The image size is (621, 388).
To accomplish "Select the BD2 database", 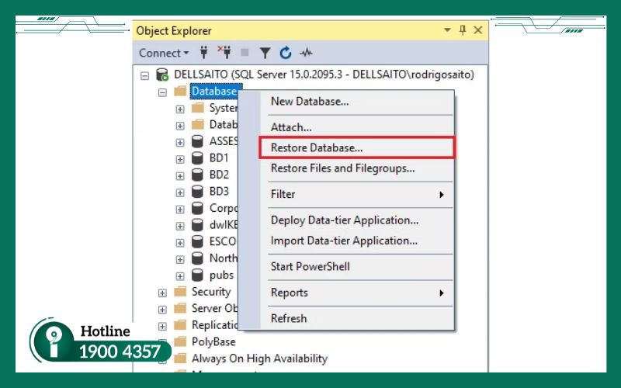I will 219,175.
